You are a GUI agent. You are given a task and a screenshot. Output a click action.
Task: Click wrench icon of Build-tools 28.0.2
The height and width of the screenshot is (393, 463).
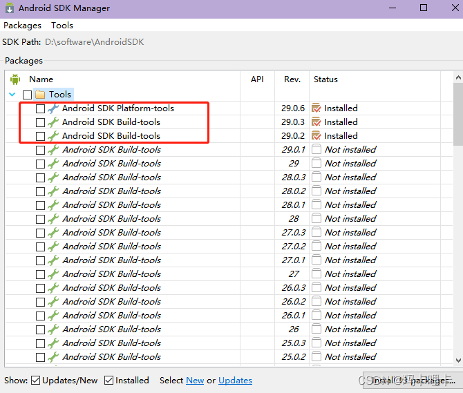coord(53,191)
